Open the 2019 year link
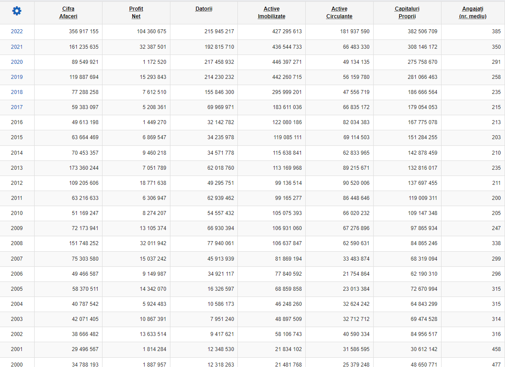 coord(17,77)
